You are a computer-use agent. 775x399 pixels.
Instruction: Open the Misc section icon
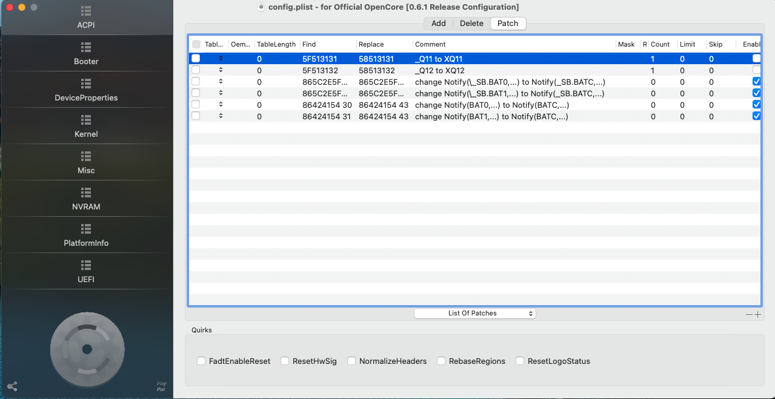(x=86, y=156)
